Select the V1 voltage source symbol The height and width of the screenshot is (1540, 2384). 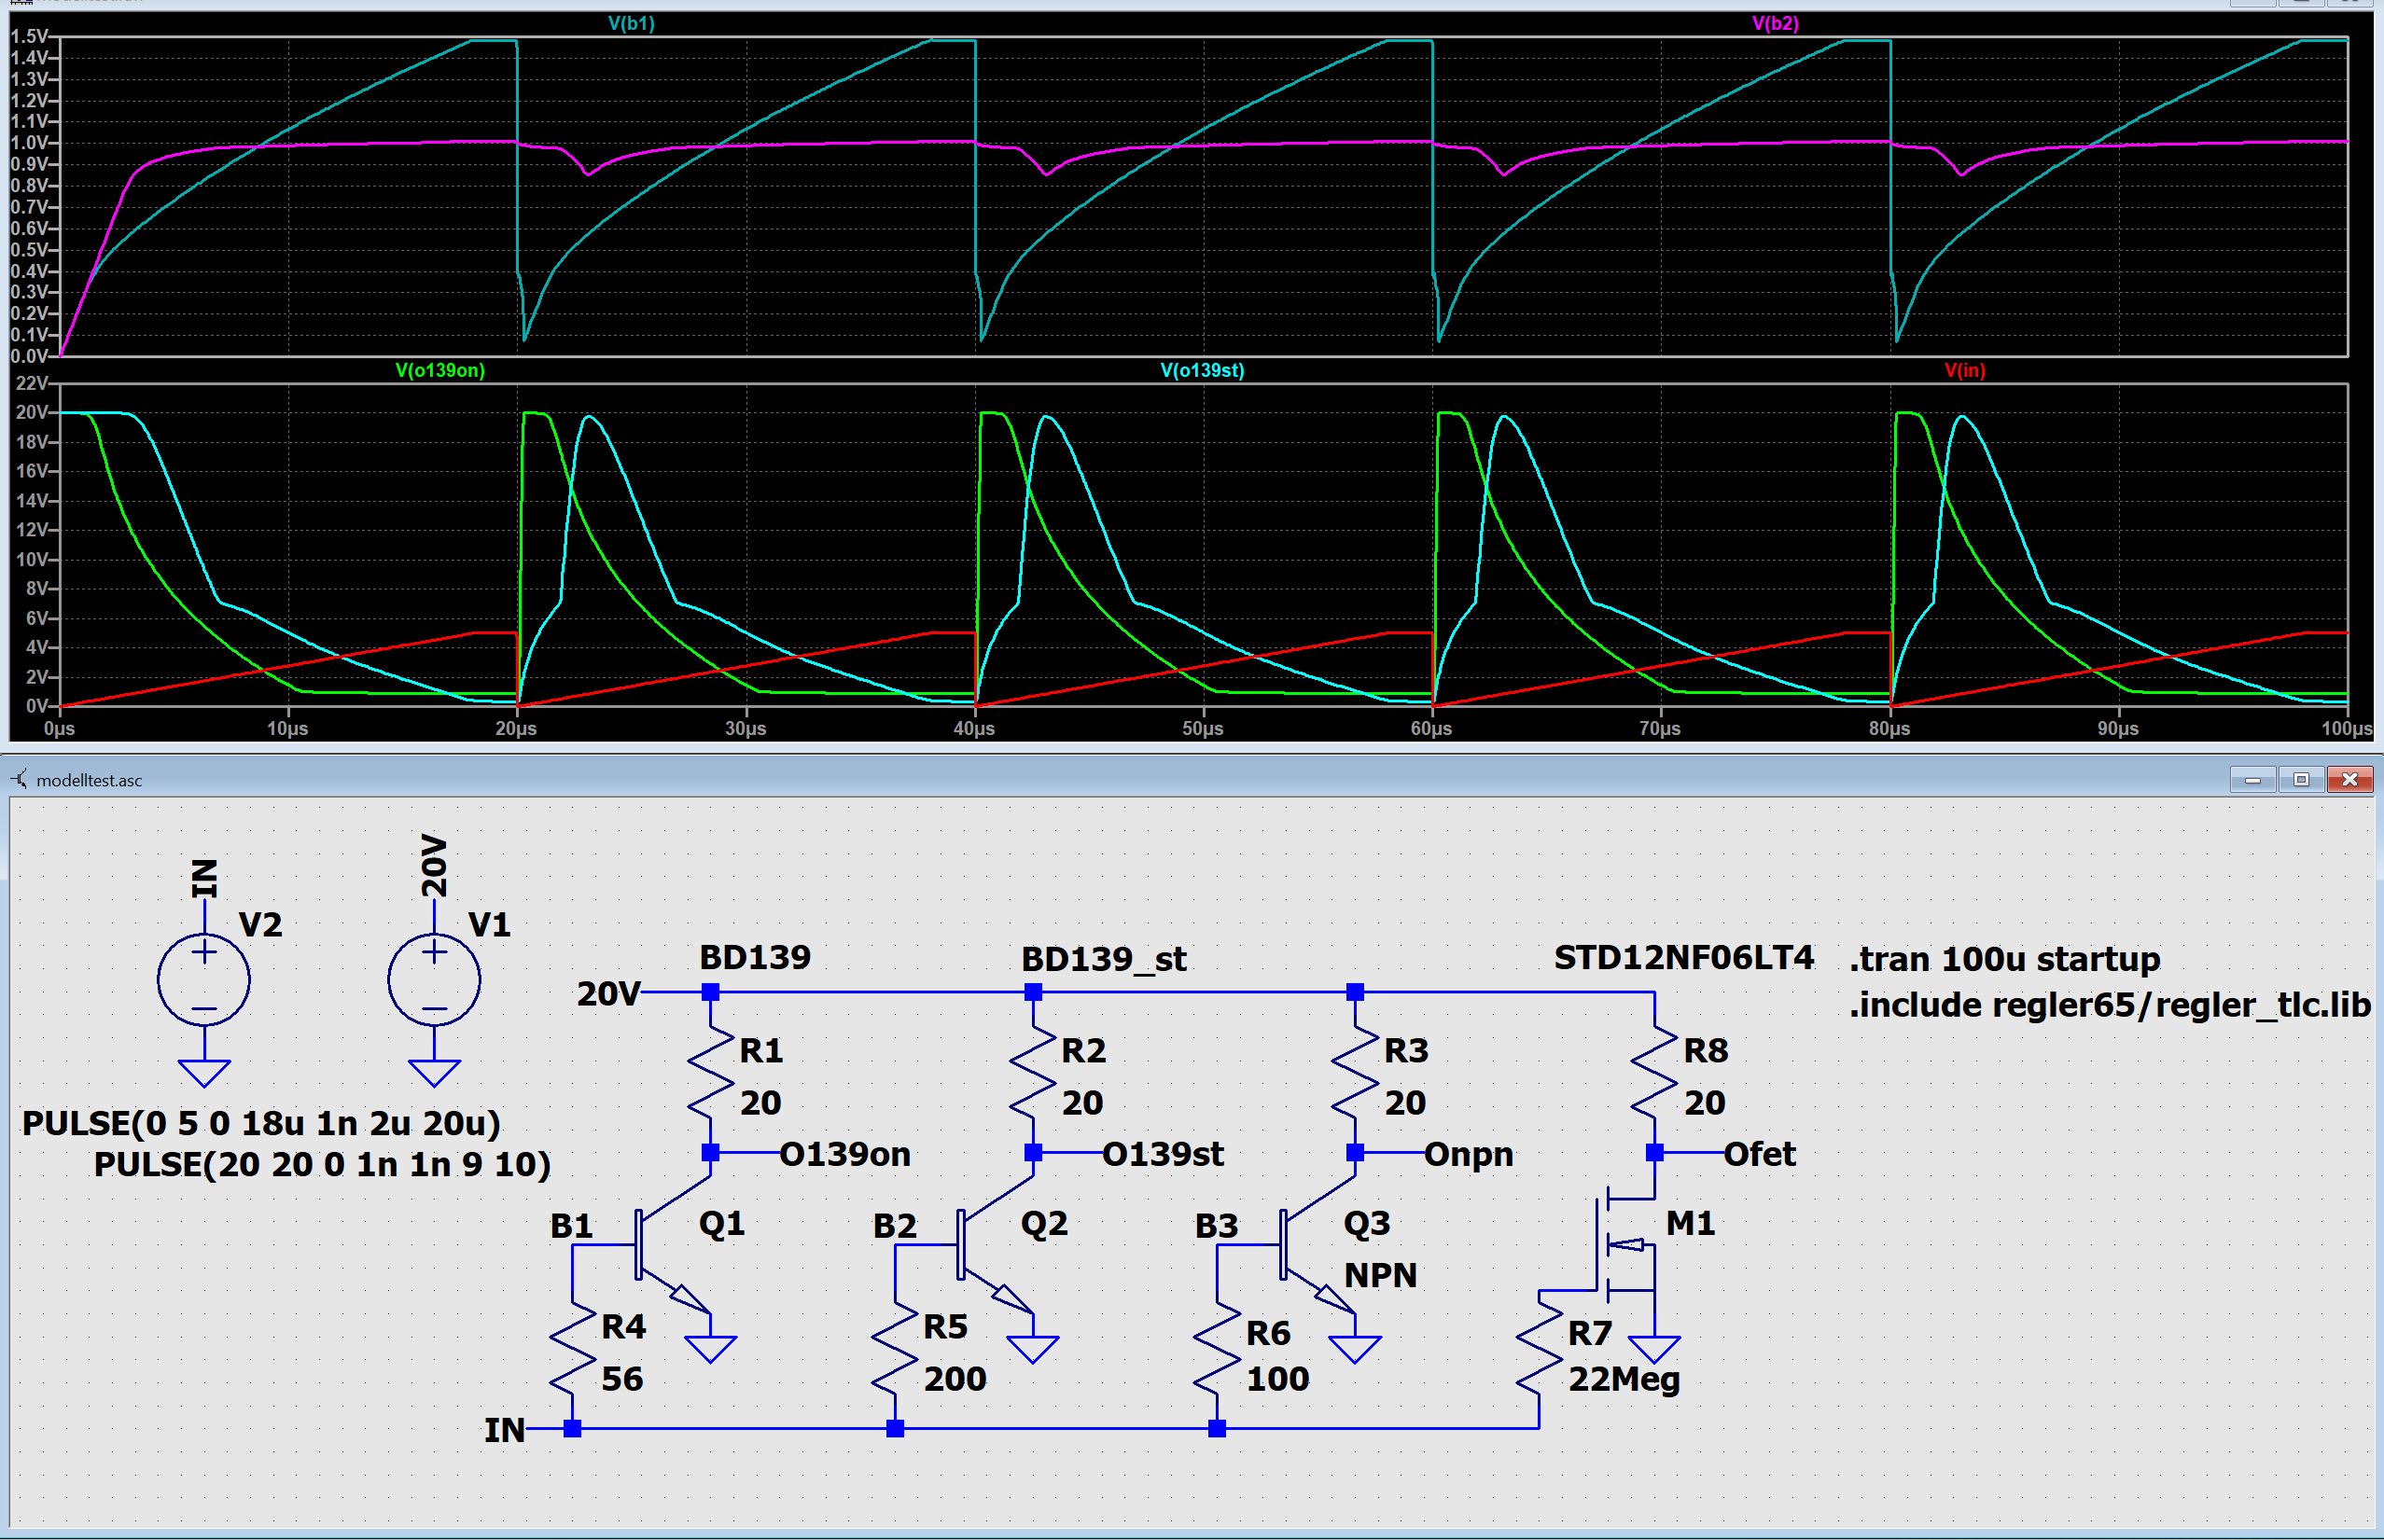coord(434,980)
